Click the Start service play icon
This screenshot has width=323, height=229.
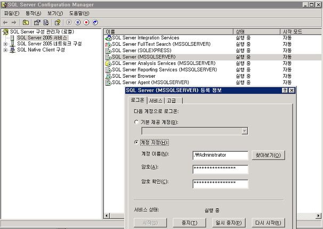(69, 22)
